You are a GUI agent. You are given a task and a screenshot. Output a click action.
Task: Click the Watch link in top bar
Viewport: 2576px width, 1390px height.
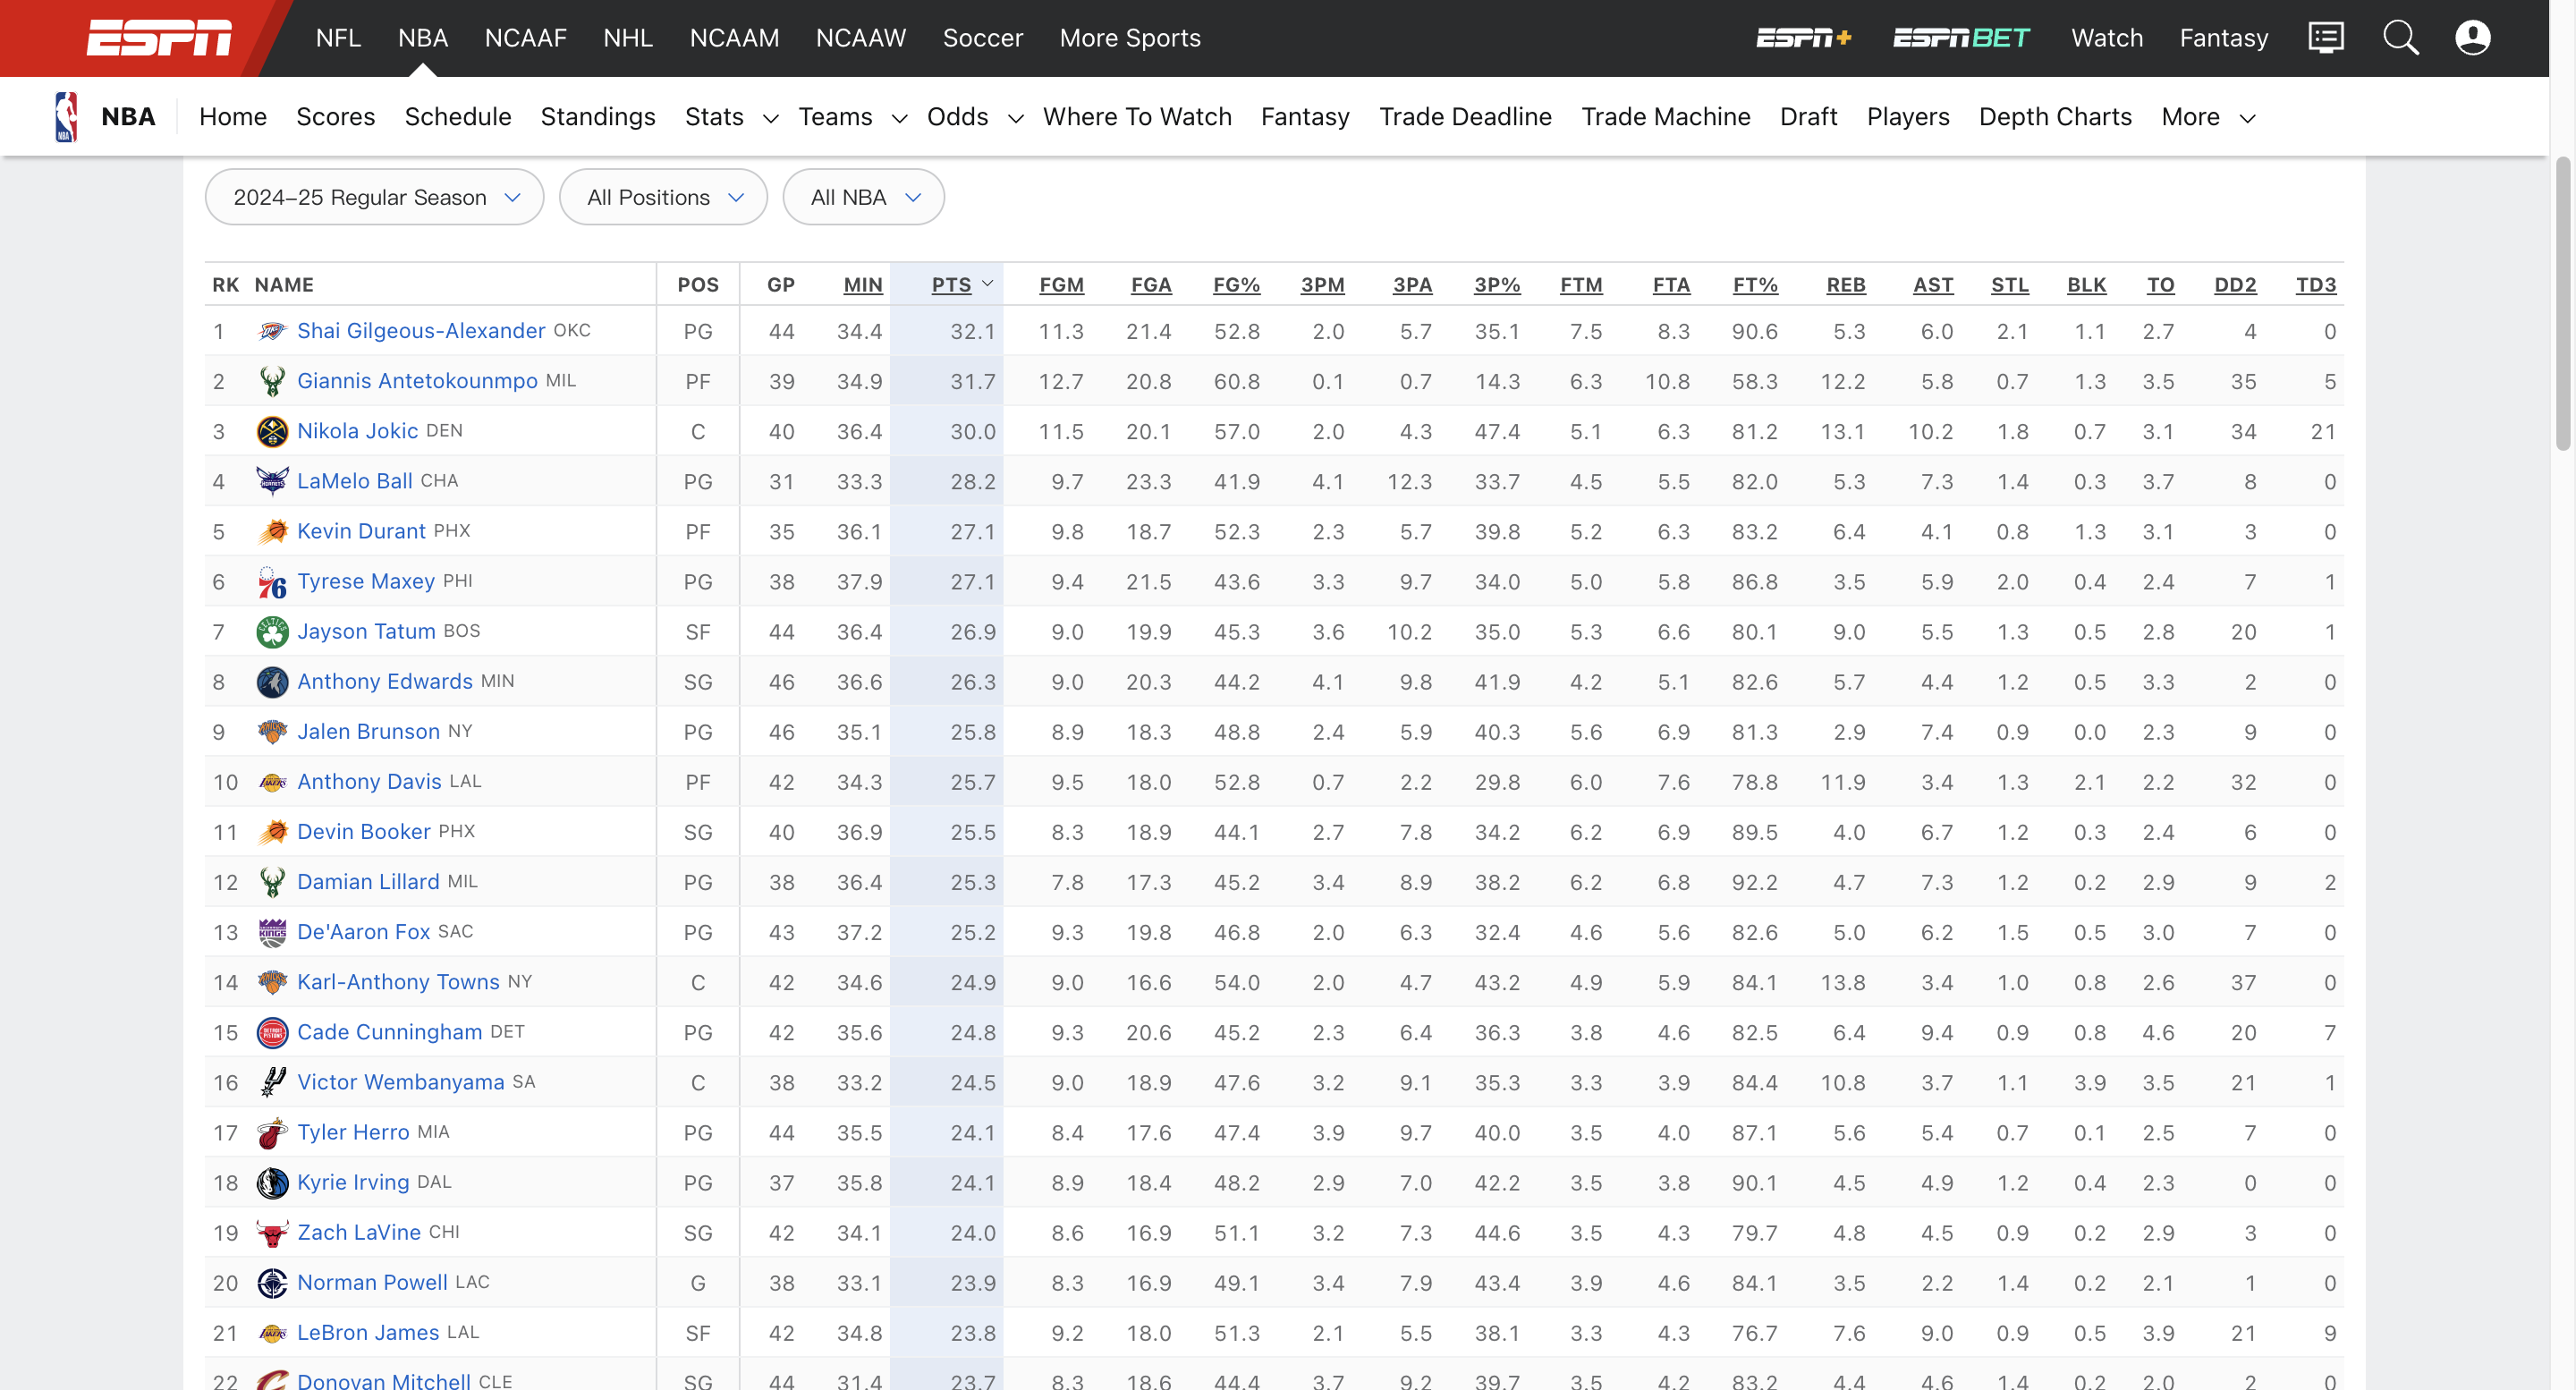pyautogui.click(x=2107, y=38)
